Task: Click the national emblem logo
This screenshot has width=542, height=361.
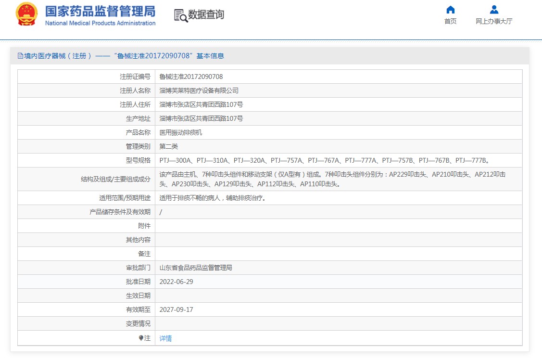Action: 26,14
